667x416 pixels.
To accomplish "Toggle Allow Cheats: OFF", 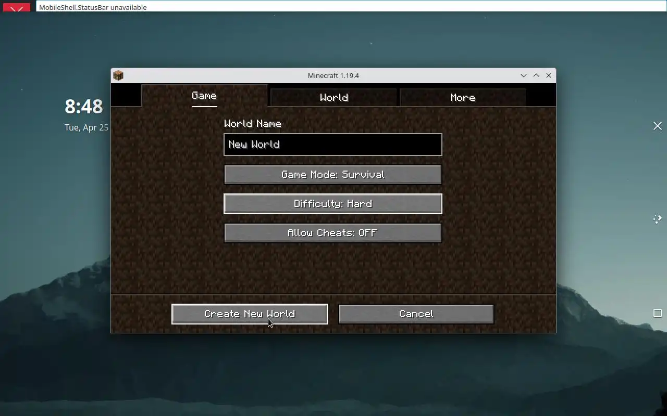I will 333,233.
